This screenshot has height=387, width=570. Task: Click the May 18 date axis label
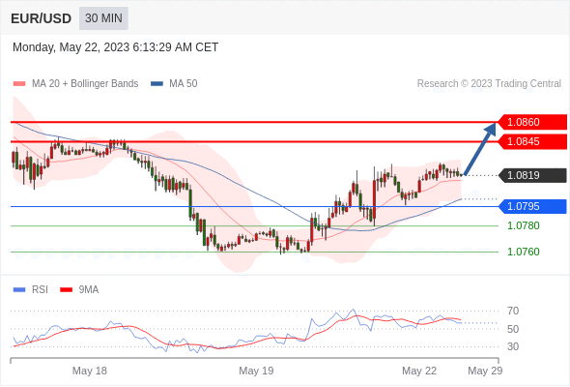pyautogui.click(x=90, y=371)
